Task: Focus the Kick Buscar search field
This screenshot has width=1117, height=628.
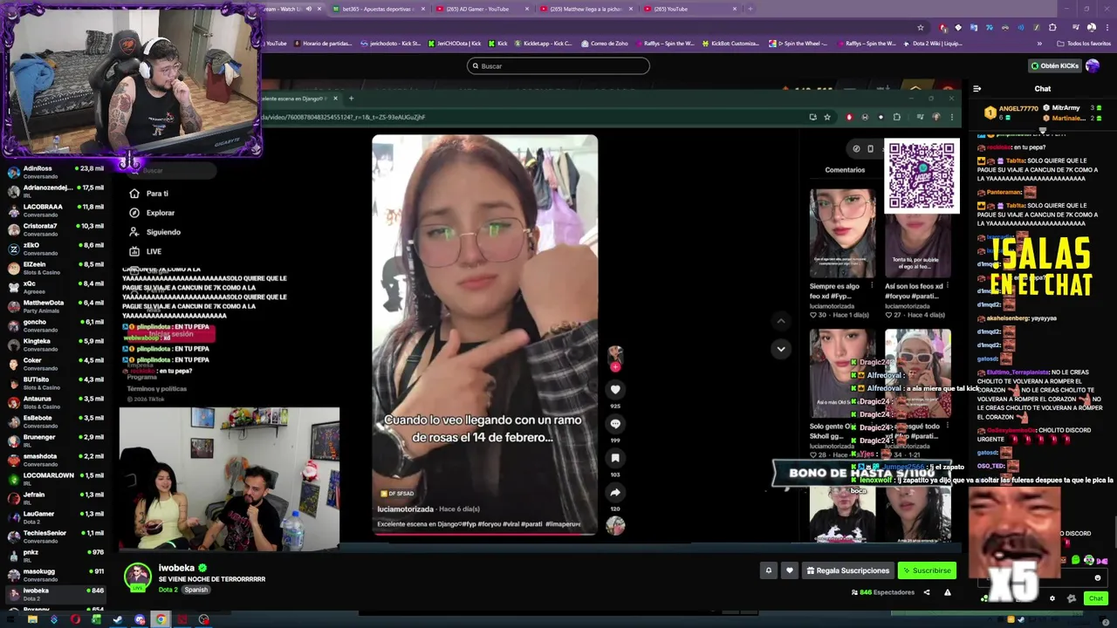Action: [x=558, y=65]
